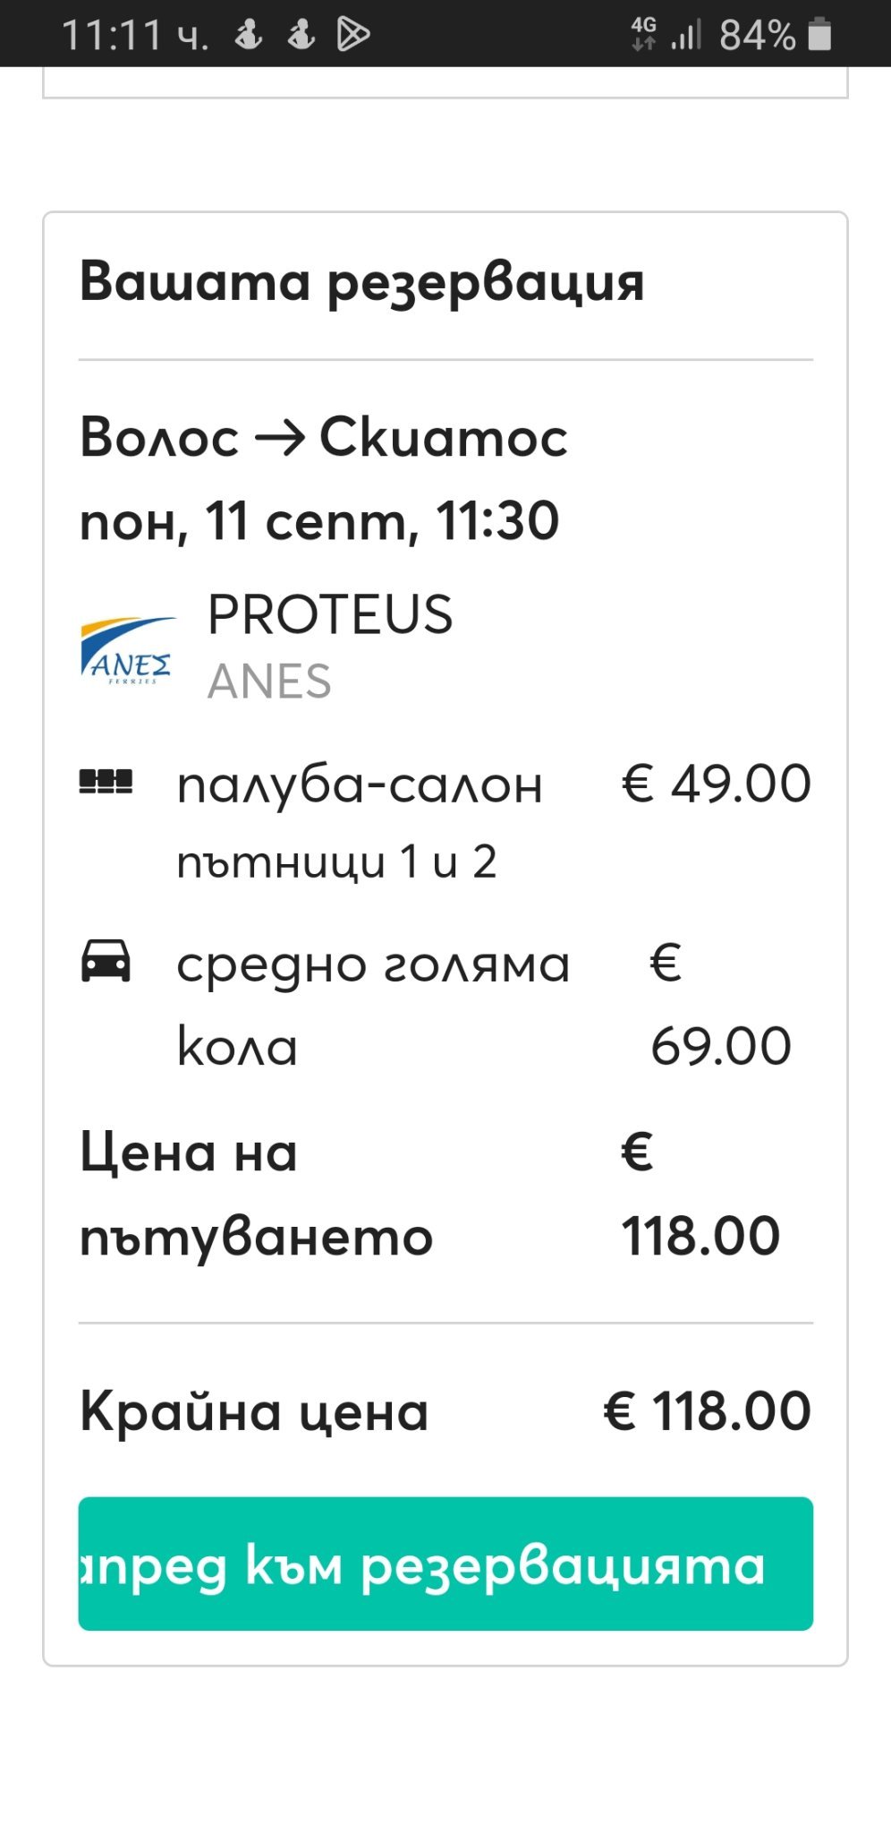
Task: Tap the 'Крайна цена' final price label
Action: tap(254, 1411)
